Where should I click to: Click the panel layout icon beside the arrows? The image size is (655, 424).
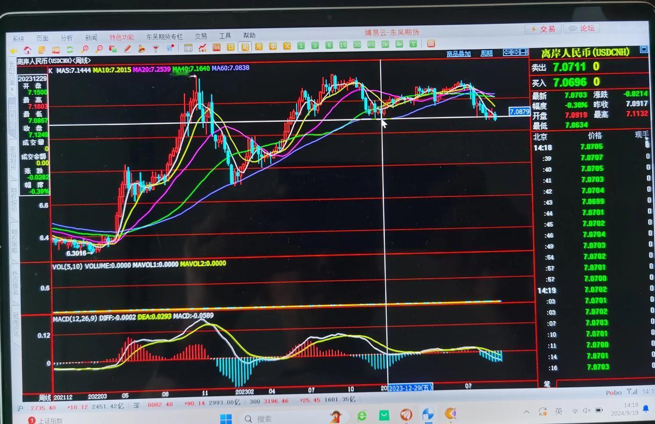pyautogui.click(x=524, y=52)
